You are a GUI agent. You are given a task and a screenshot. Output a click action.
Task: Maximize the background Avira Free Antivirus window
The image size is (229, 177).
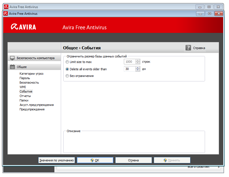(209, 7)
